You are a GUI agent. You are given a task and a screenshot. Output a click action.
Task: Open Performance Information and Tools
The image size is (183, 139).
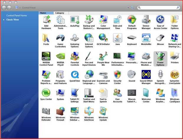click(x=117, y=59)
